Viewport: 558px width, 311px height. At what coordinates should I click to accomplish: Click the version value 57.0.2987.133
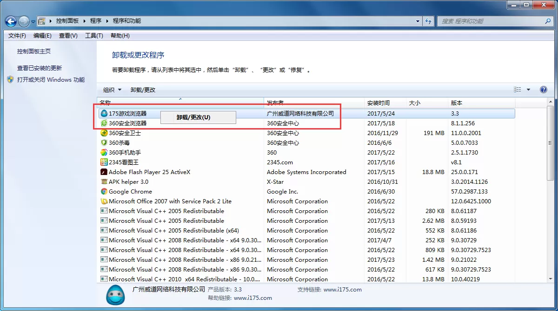[469, 191]
